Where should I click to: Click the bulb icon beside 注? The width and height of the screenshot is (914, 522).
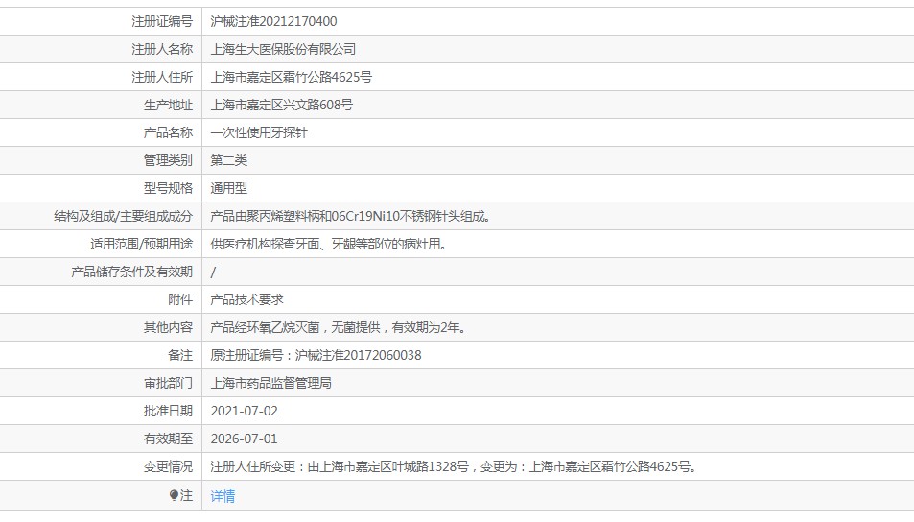click(174, 495)
